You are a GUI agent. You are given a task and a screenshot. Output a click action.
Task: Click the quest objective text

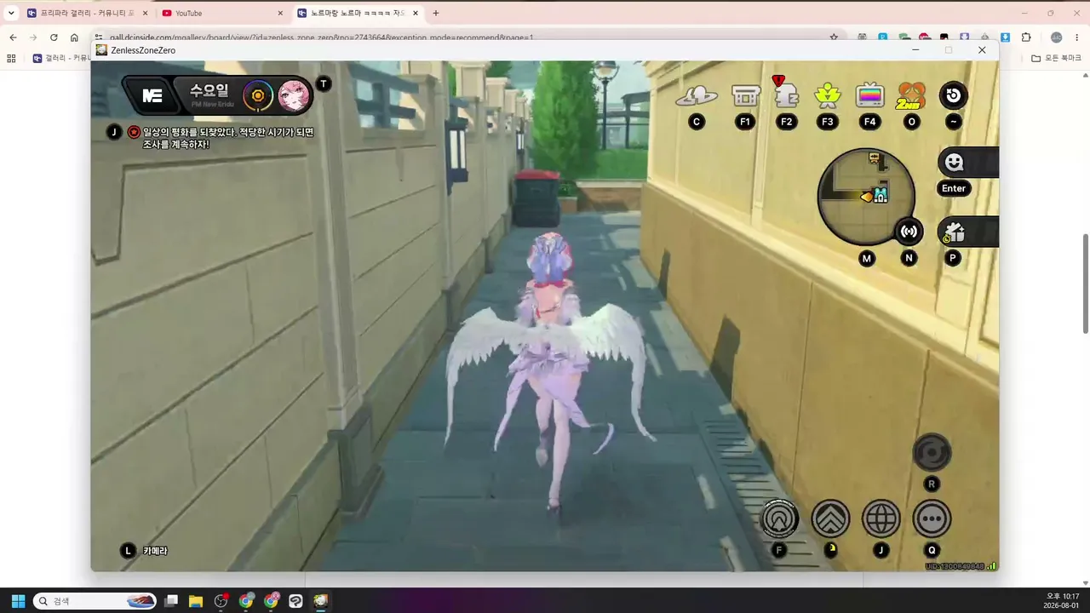pyautogui.click(x=228, y=138)
